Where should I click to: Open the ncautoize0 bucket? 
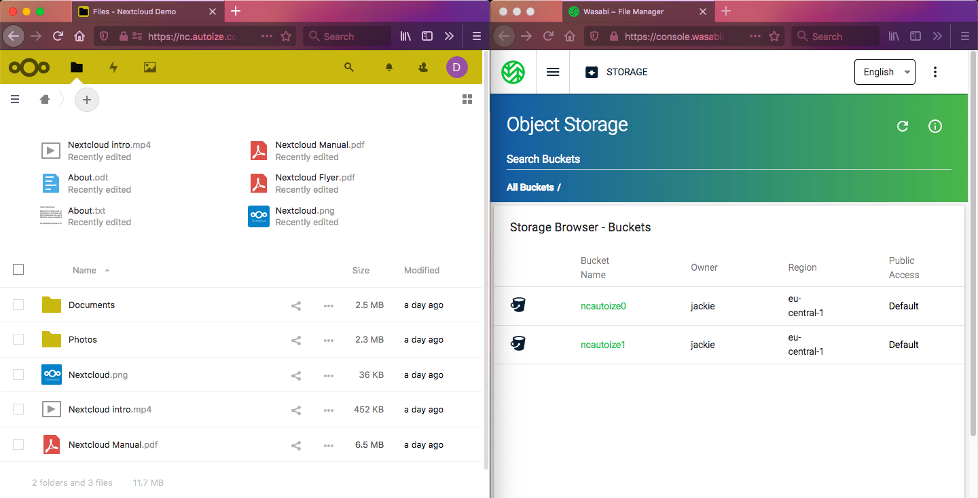(603, 306)
